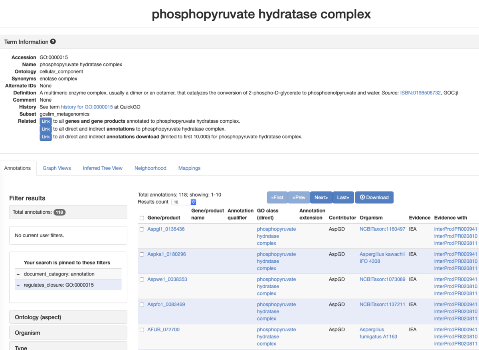
Task: Toggle the select-all checkbox in table header
Action: [x=142, y=218]
